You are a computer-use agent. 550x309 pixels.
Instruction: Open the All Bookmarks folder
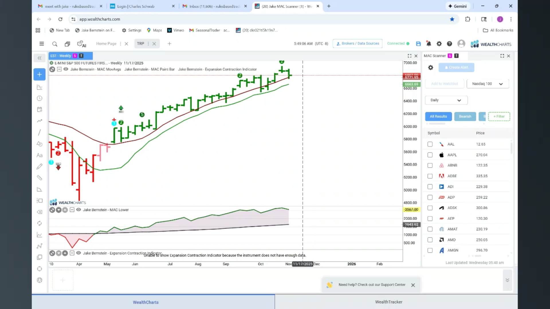pyautogui.click(x=498, y=30)
